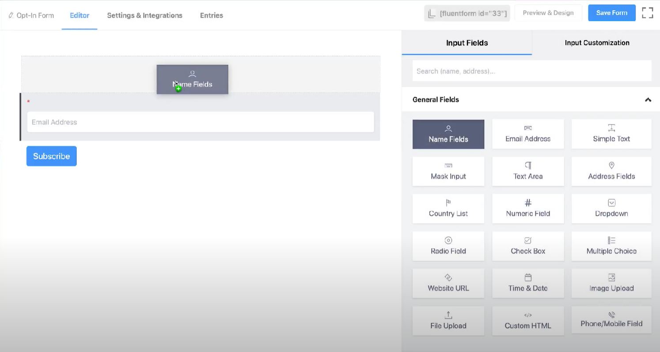Click the Save Form button
The height and width of the screenshot is (352, 660).
pyautogui.click(x=611, y=13)
